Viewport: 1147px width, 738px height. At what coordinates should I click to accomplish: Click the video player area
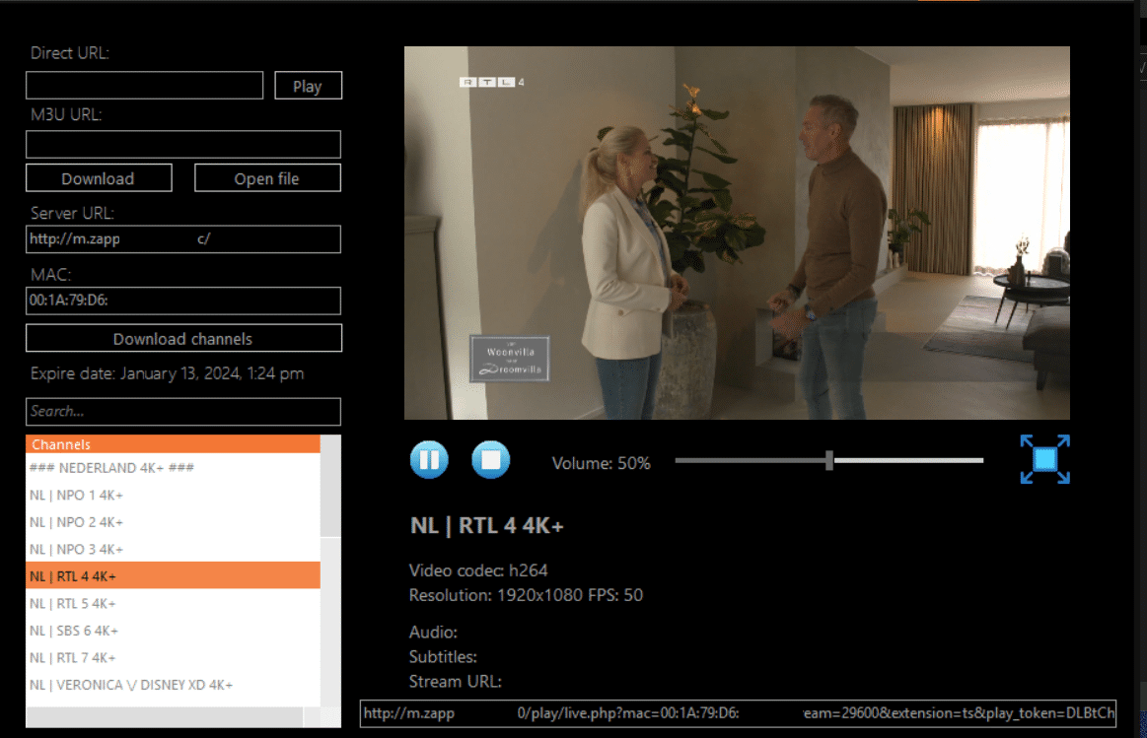point(737,234)
